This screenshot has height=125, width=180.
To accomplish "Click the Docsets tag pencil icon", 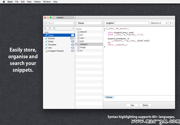I will click(46, 38).
